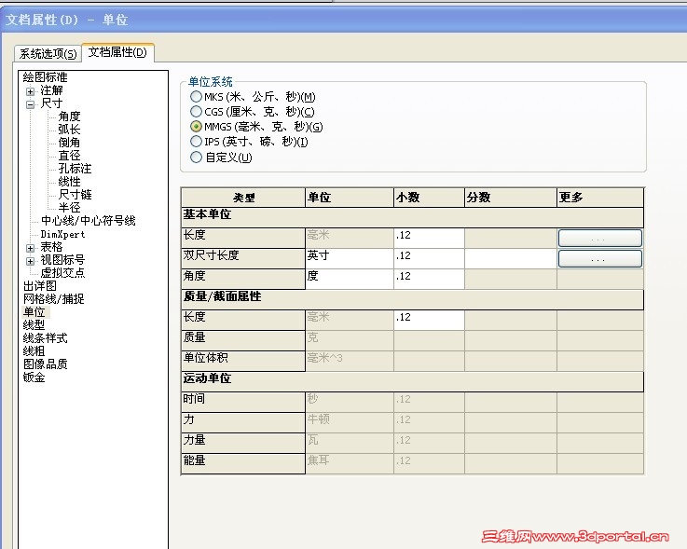Image resolution: width=687 pixels, height=549 pixels.
Task: Click the 类型 column header
Action: click(243, 198)
